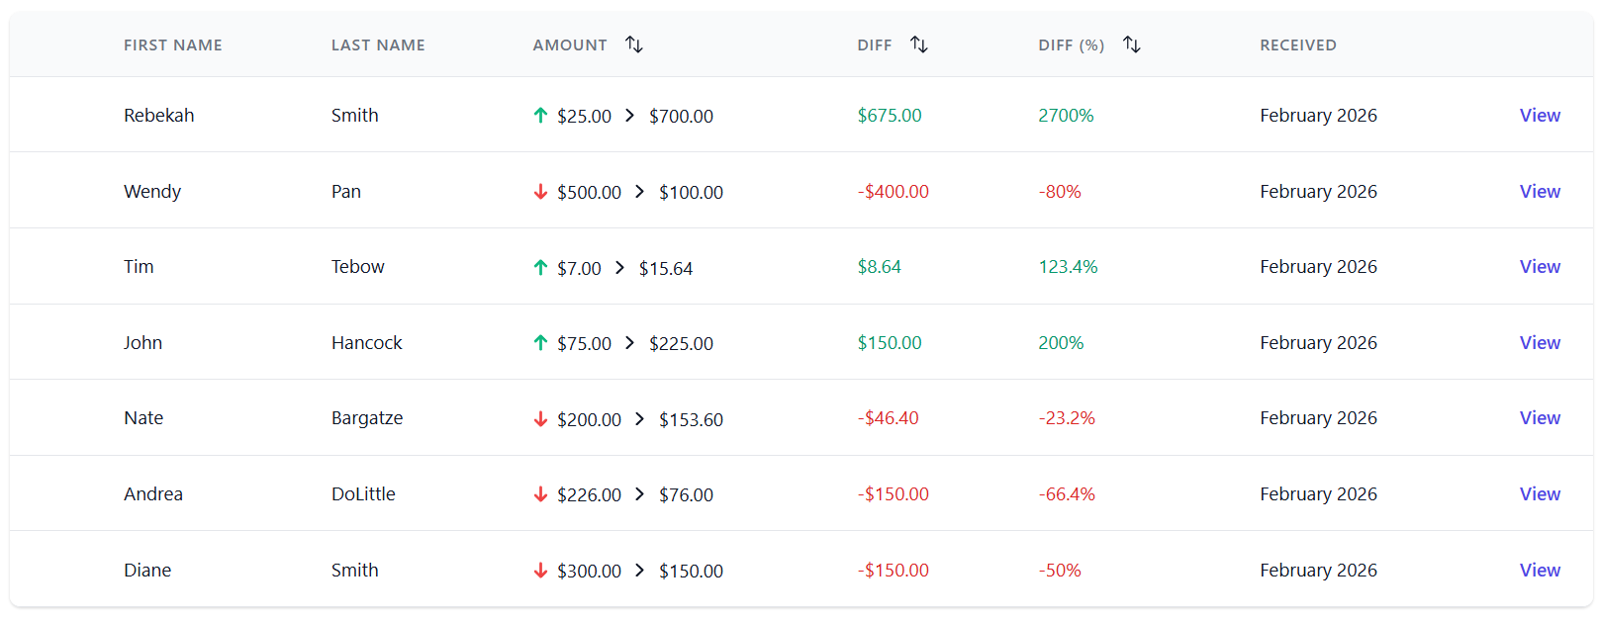The image size is (1600, 620).
Task: View John Hancock's record
Action: click(1540, 343)
